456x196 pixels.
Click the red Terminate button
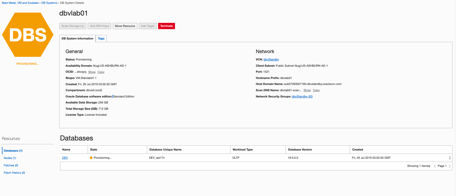pyautogui.click(x=167, y=26)
